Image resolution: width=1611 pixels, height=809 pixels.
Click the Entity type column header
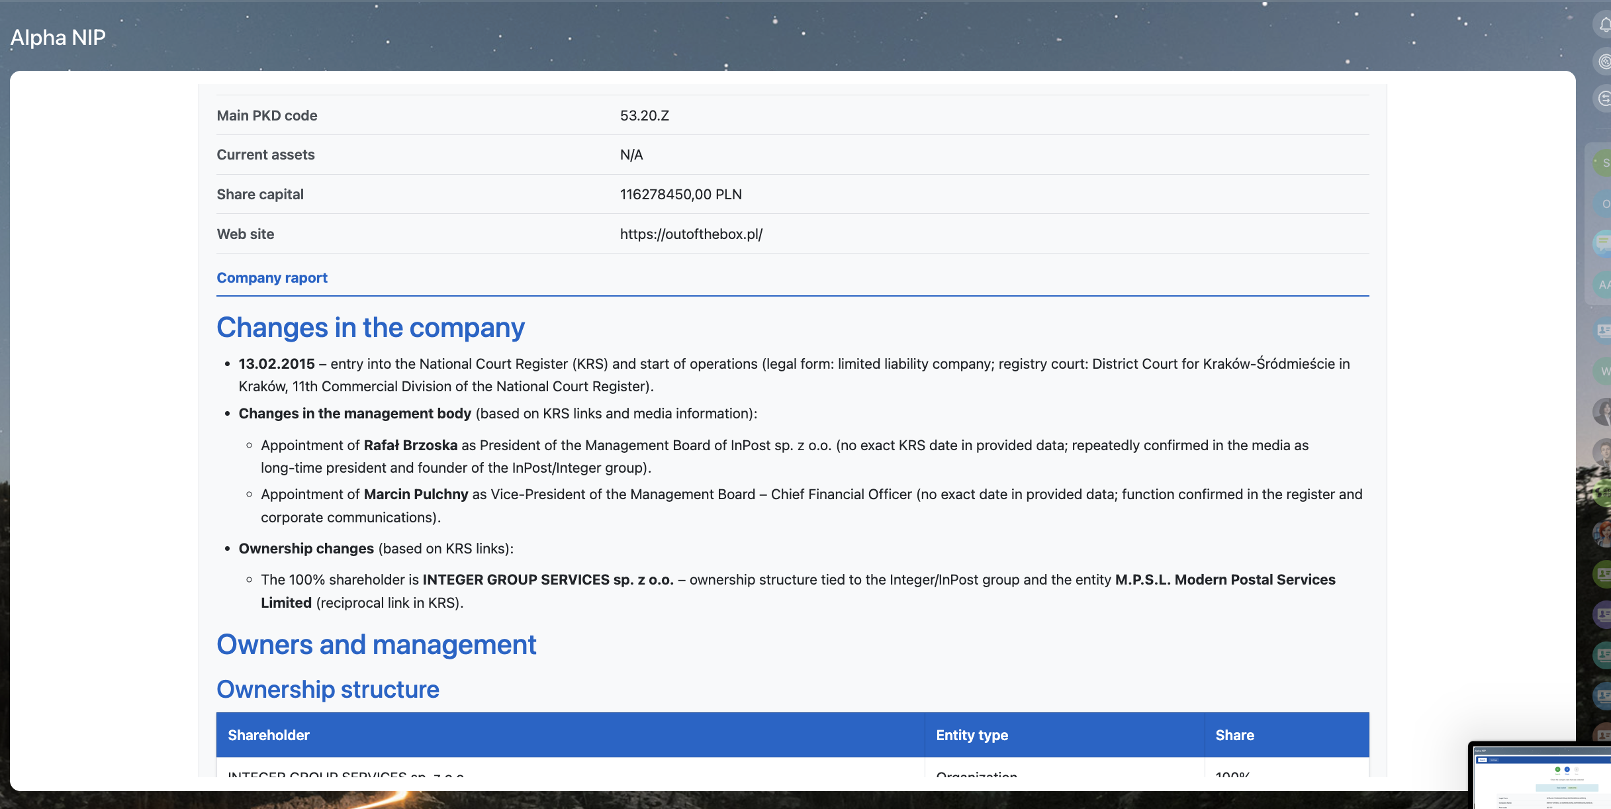click(x=972, y=735)
